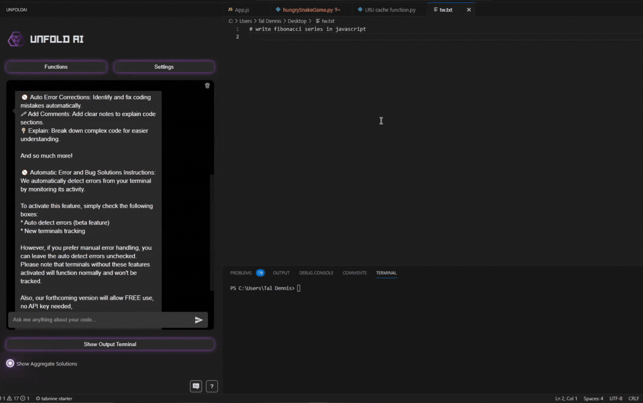Image resolution: width=643 pixels, height=403 pixels.
Task: Click the trash icon to clear chat
Action: tap(207, 86)
